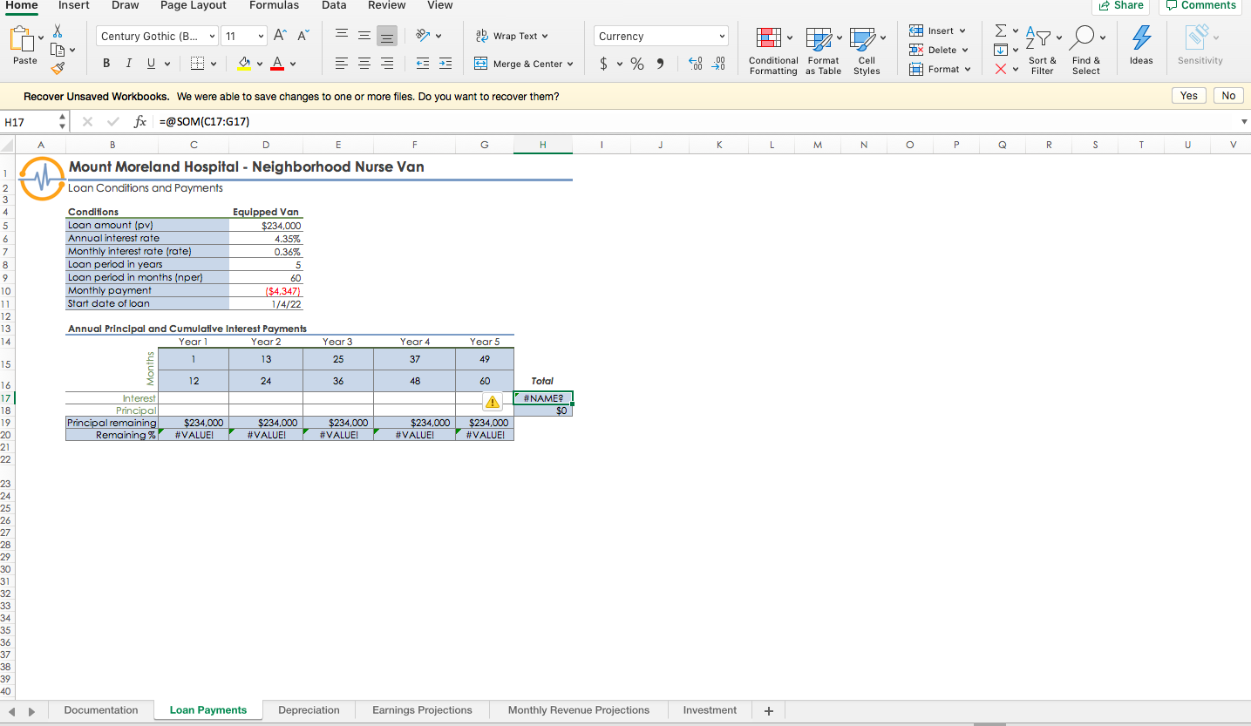The width and height of the screenshot is (1251, 726).
Task: Click Yes to recover unsaved workbooks
Action: (x=1188, y=95)
